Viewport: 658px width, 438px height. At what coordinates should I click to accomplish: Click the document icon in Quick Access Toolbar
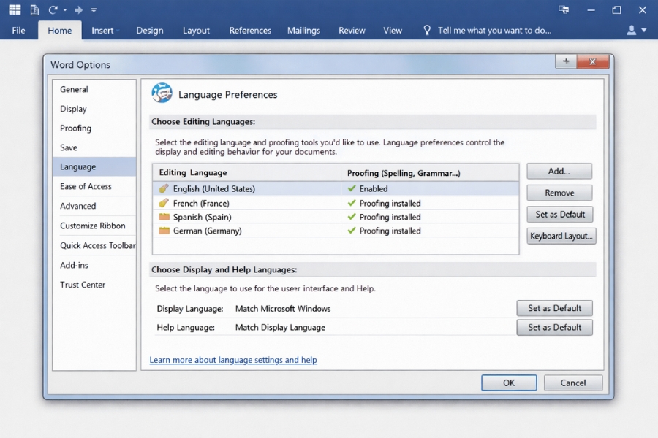(x=34, y=10)
